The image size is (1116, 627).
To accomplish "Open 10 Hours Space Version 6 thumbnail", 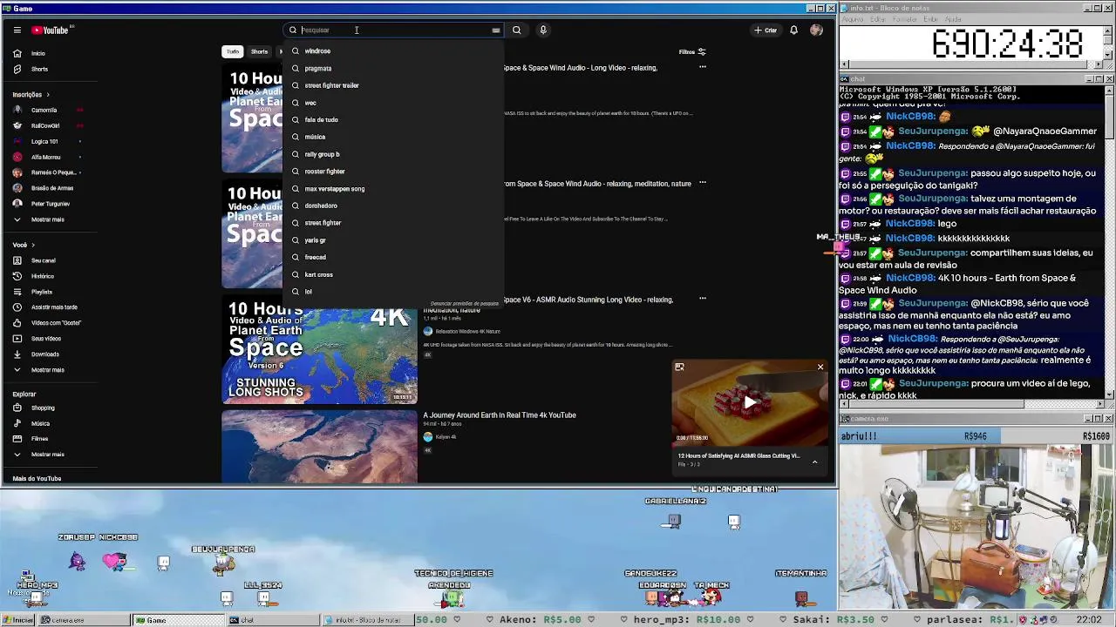I will tap(319, 350).
